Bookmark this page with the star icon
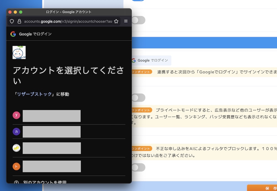 pos(116,21)
